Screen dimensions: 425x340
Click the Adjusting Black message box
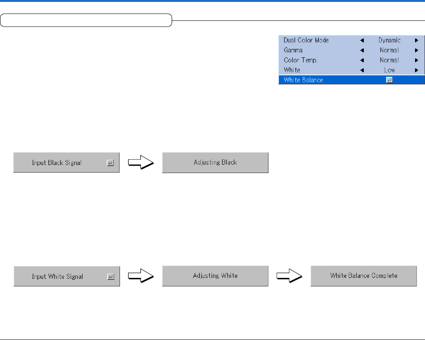click(215, 162)
